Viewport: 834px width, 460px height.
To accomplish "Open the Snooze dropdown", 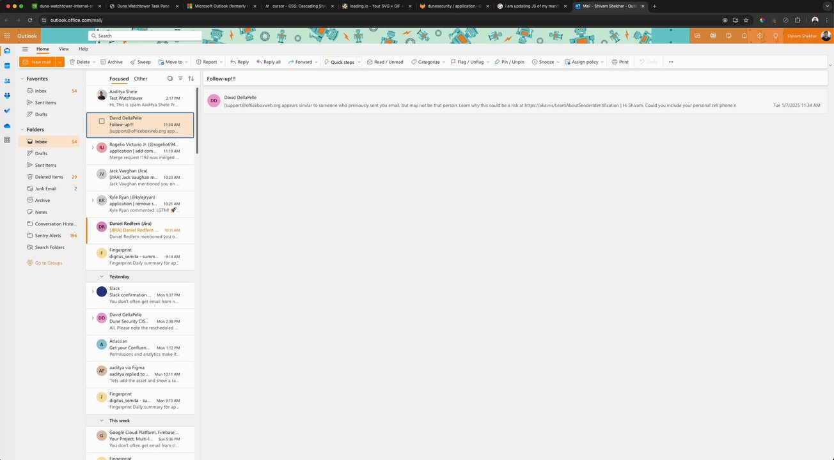I will (546, 62).
